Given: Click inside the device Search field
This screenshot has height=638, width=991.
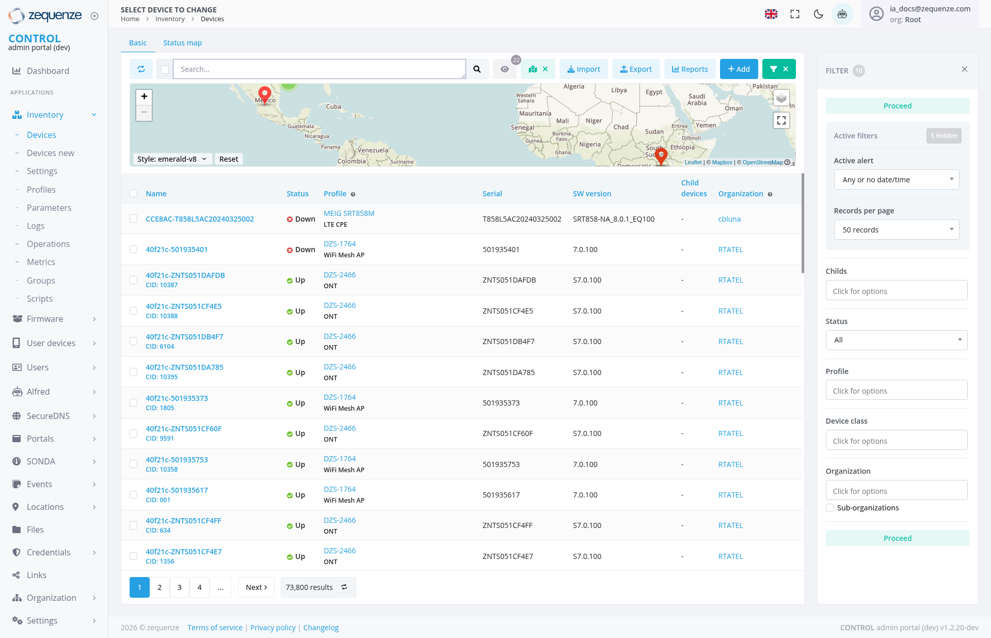Looking at the screenshot, I should 319,69.
